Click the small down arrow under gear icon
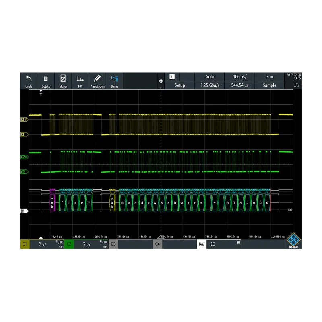This screenshot has width=322, height=322. 161,88
